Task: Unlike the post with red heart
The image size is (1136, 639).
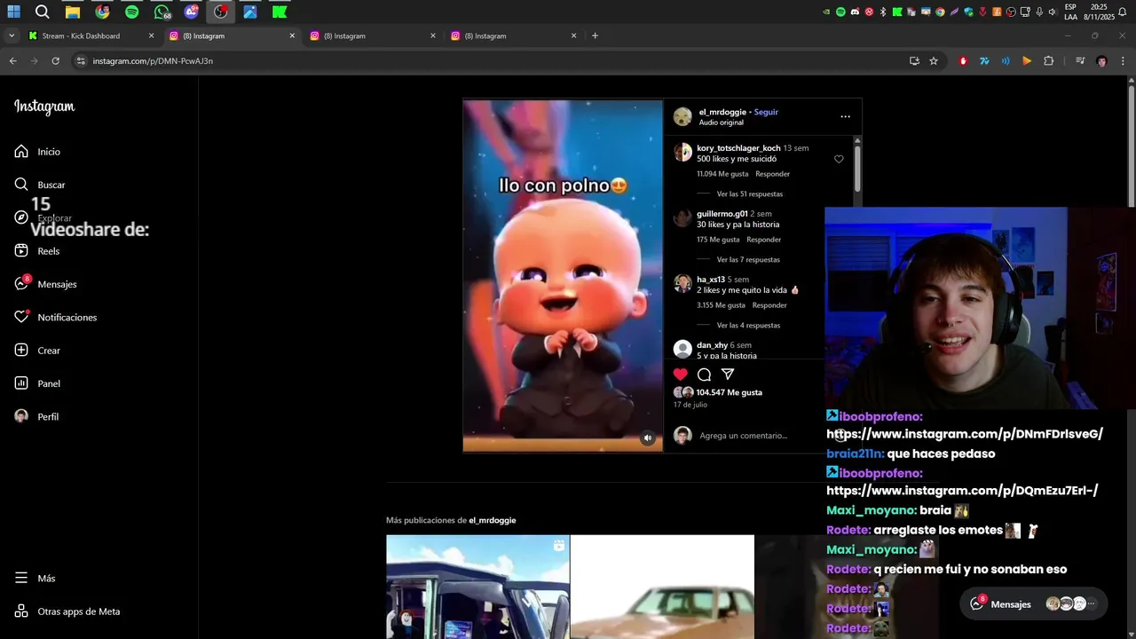Action: [680, 375]
